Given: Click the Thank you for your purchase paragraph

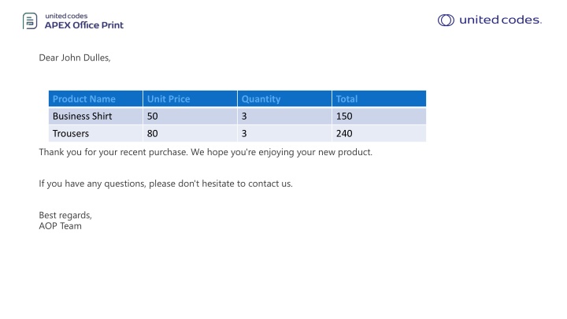Looking at the screenshot, I should 206,152.
